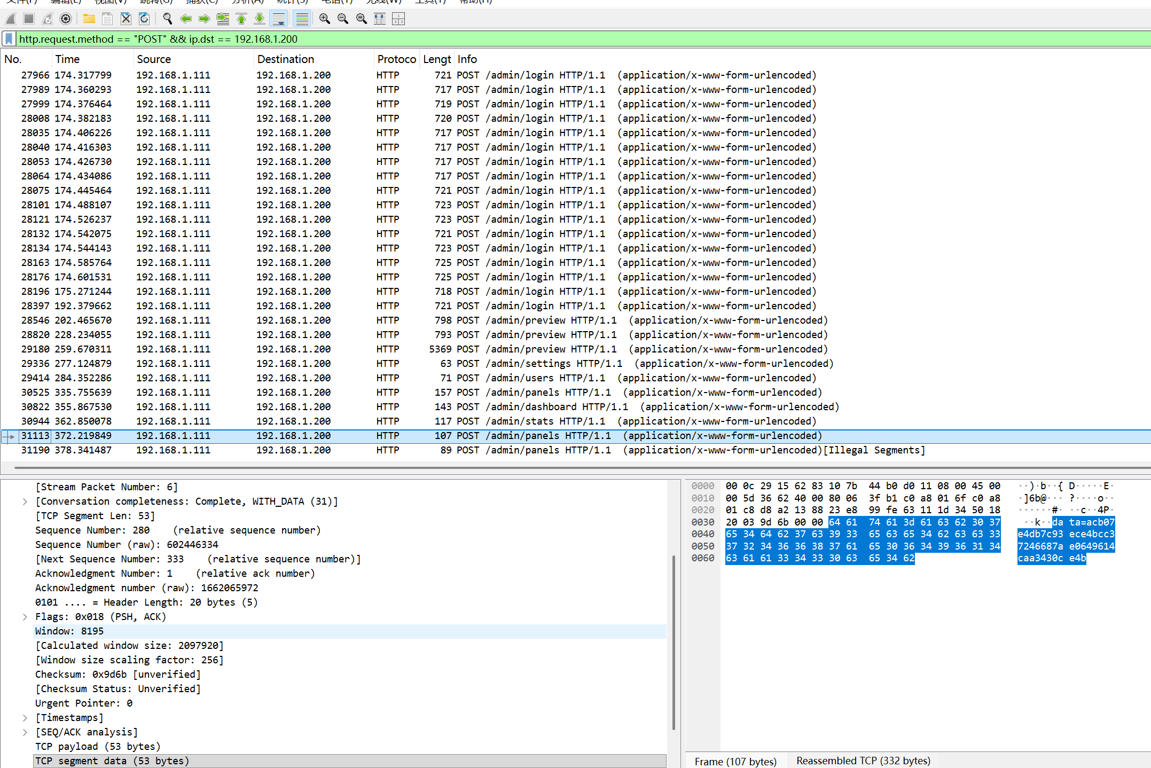Click the find packet magnifier icon
This screenshot has width=1151, height=768.
[167, 19]
